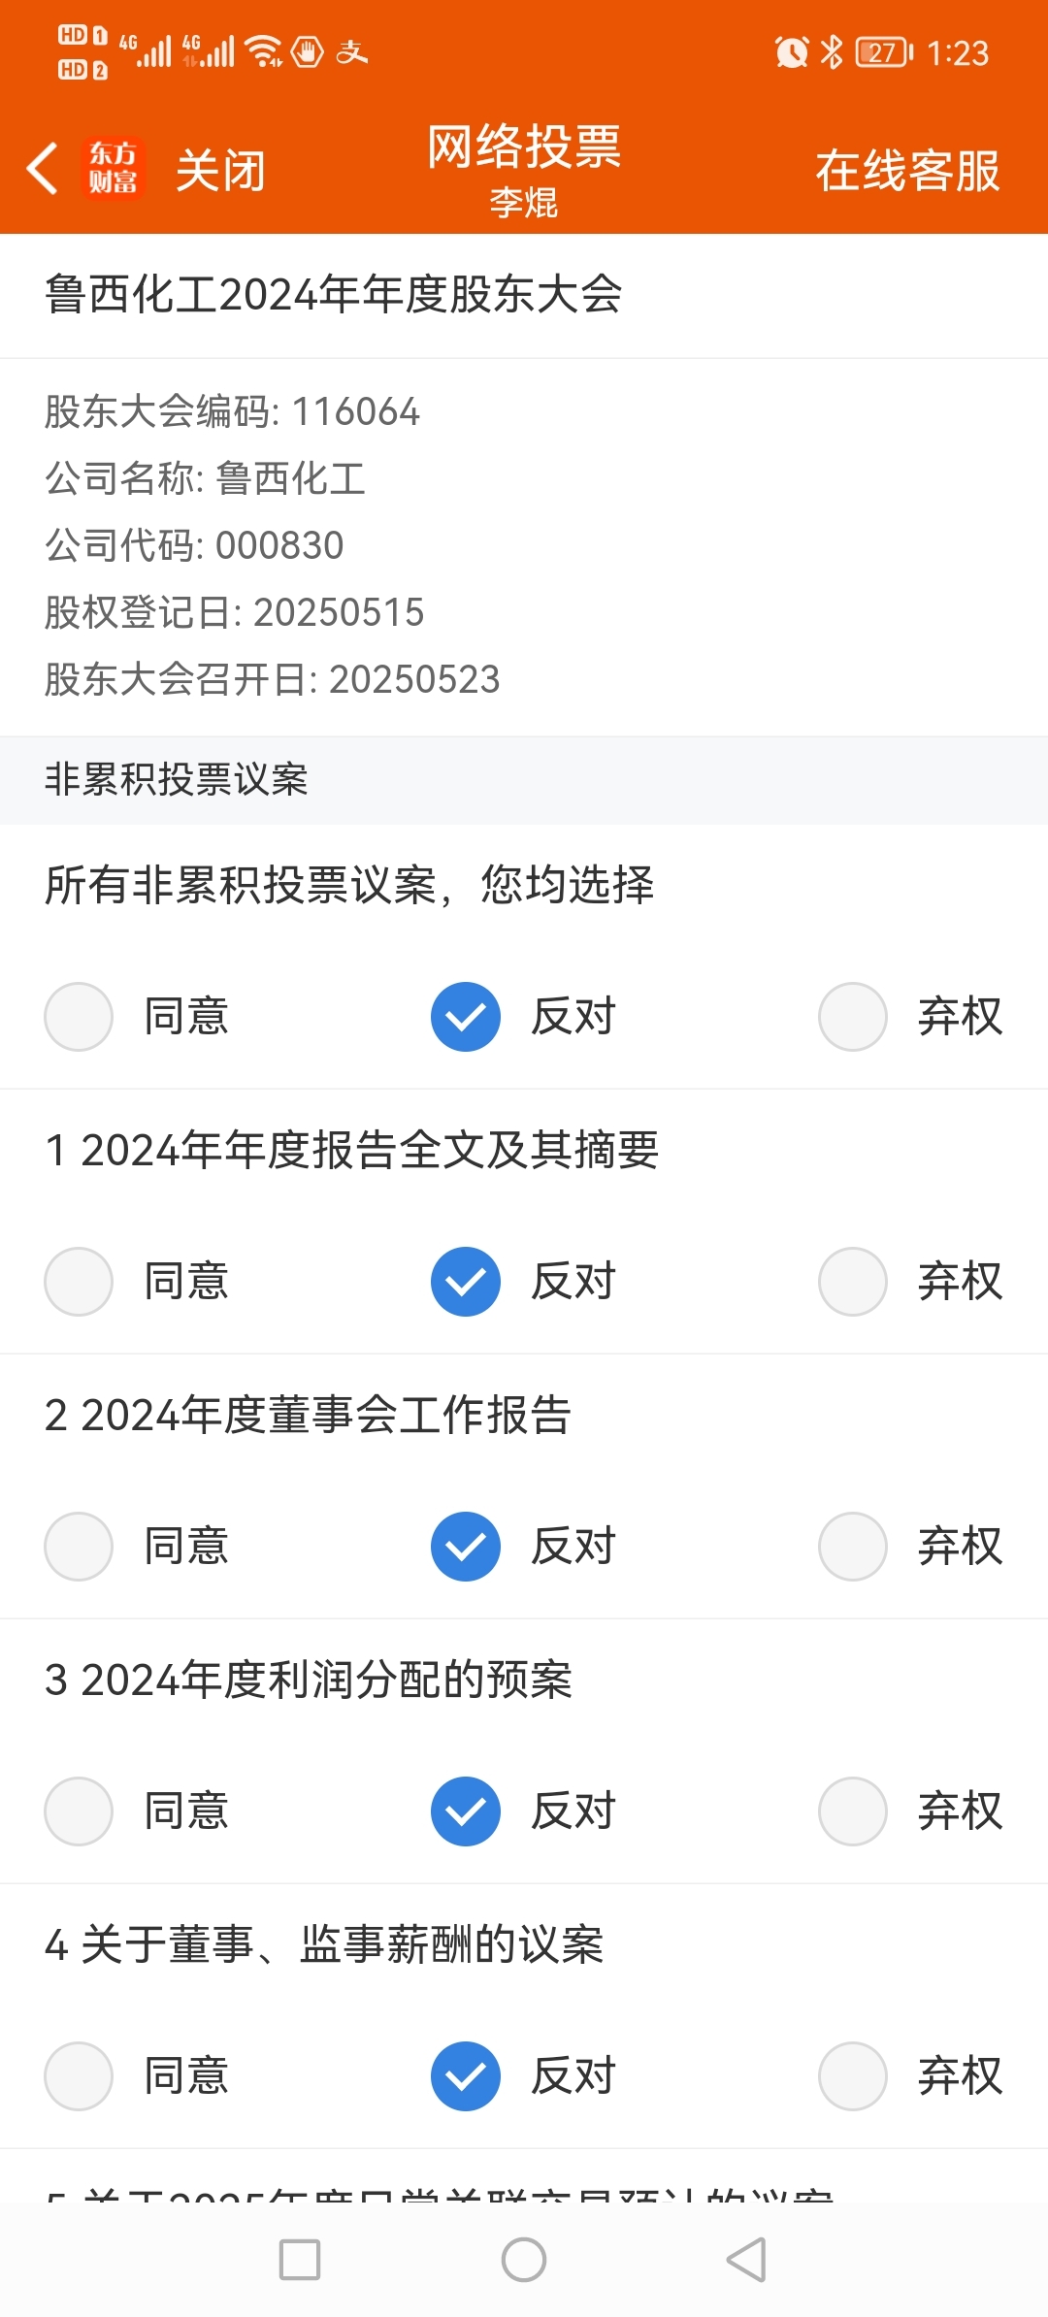
Task: Tap the Android home circle button
Action: pos(524,2260)
